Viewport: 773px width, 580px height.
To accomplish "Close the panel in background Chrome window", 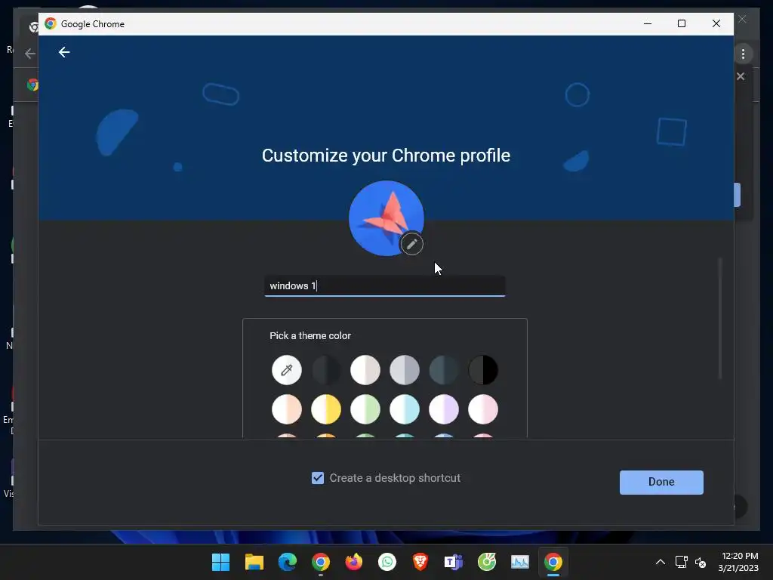I will click(x=741, y=76).
